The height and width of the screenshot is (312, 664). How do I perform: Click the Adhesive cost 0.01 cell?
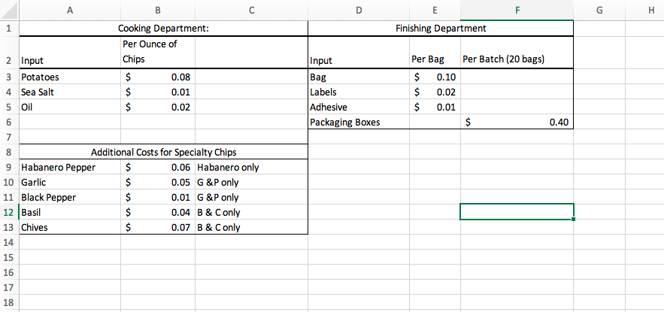click(435, 107)
